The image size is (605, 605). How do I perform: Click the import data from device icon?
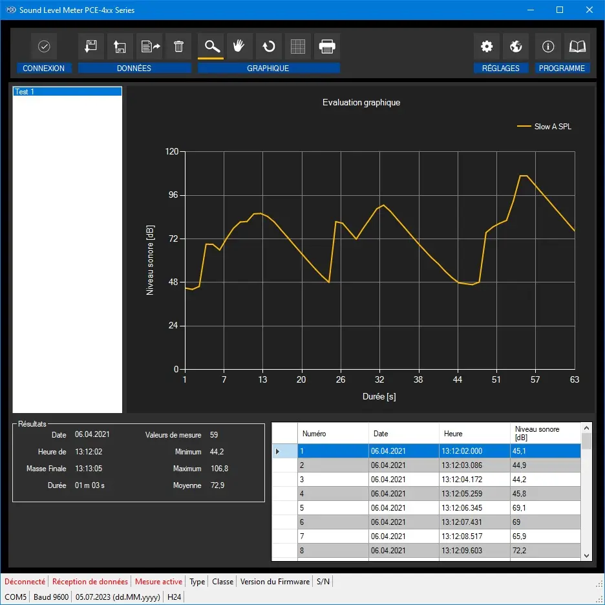click(91, 47)
